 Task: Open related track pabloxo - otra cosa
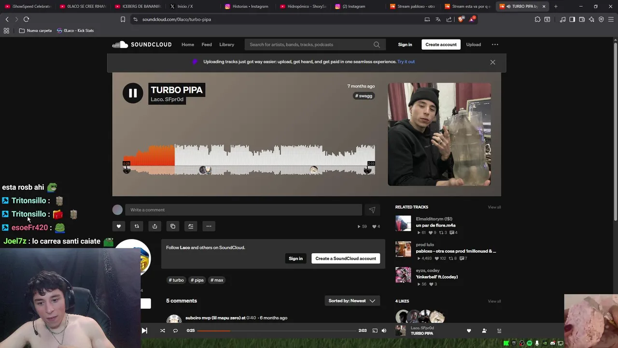[x=456, y=251]
